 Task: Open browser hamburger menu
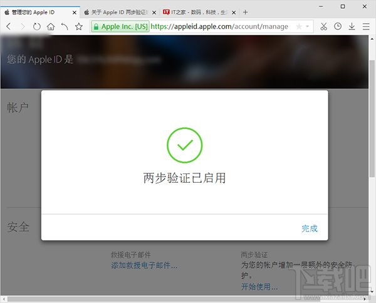point(366,26)
